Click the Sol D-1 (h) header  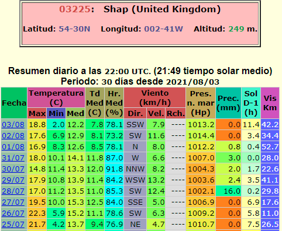[251, 103]
